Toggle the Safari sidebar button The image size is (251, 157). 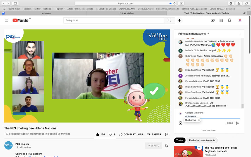point(15,3)
